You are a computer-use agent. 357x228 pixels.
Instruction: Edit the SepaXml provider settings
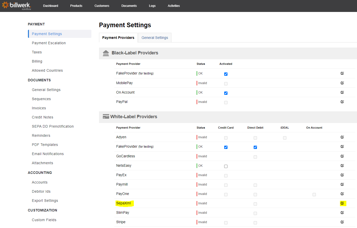point(342,203)
